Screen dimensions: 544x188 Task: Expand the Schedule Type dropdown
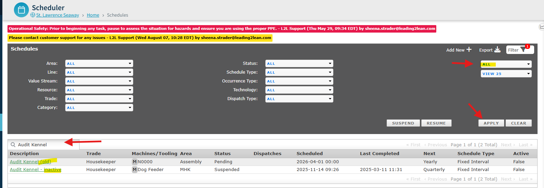[x=299, y=72]
